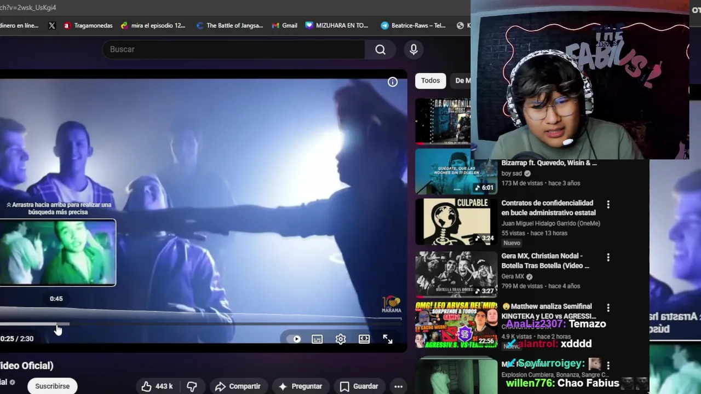This screenshot has width=701, height=394.
Task: Open options for Botella Tras Botella video
Action: pyautogui.click(x=608, y=257)
